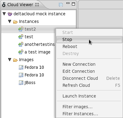Choose Reboot from the context menu

pyautogui.click(x=70, y=46)
